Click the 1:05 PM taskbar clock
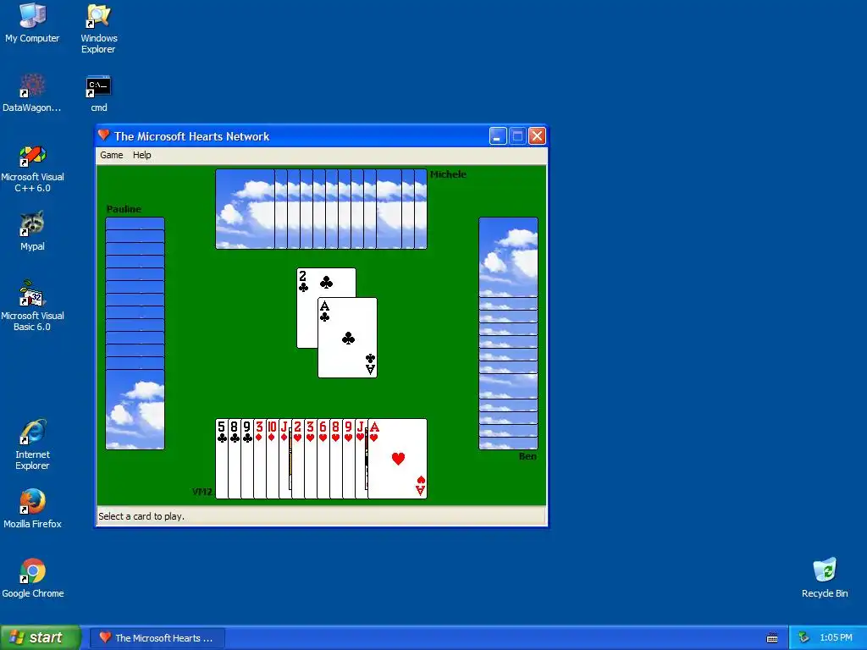 [836, 638]
